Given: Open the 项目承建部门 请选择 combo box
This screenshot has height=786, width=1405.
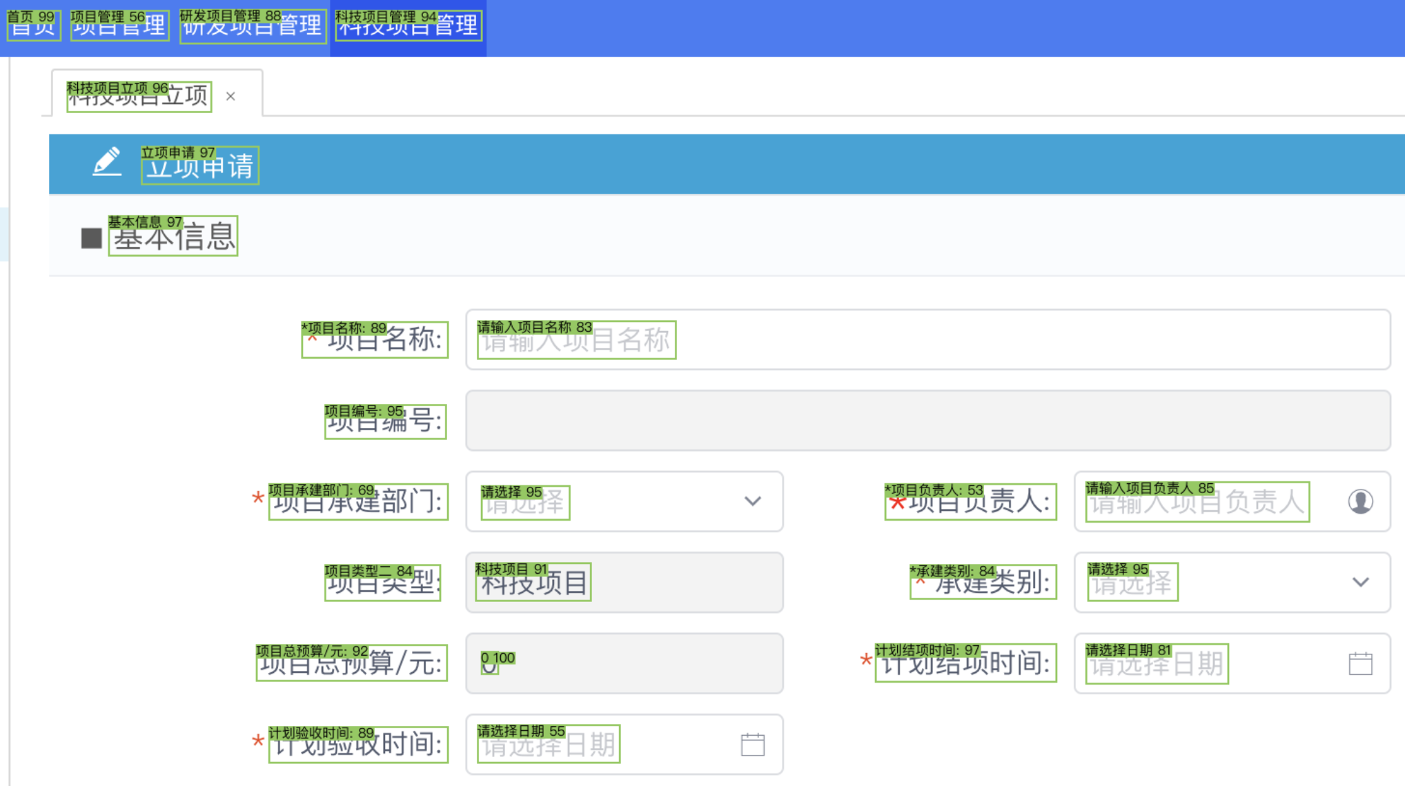Looking at the screenshot, I should (x=607, y=501).
